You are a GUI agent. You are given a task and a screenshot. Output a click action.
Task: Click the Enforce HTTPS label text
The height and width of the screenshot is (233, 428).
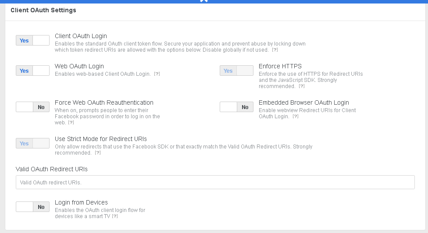[280, 66]
